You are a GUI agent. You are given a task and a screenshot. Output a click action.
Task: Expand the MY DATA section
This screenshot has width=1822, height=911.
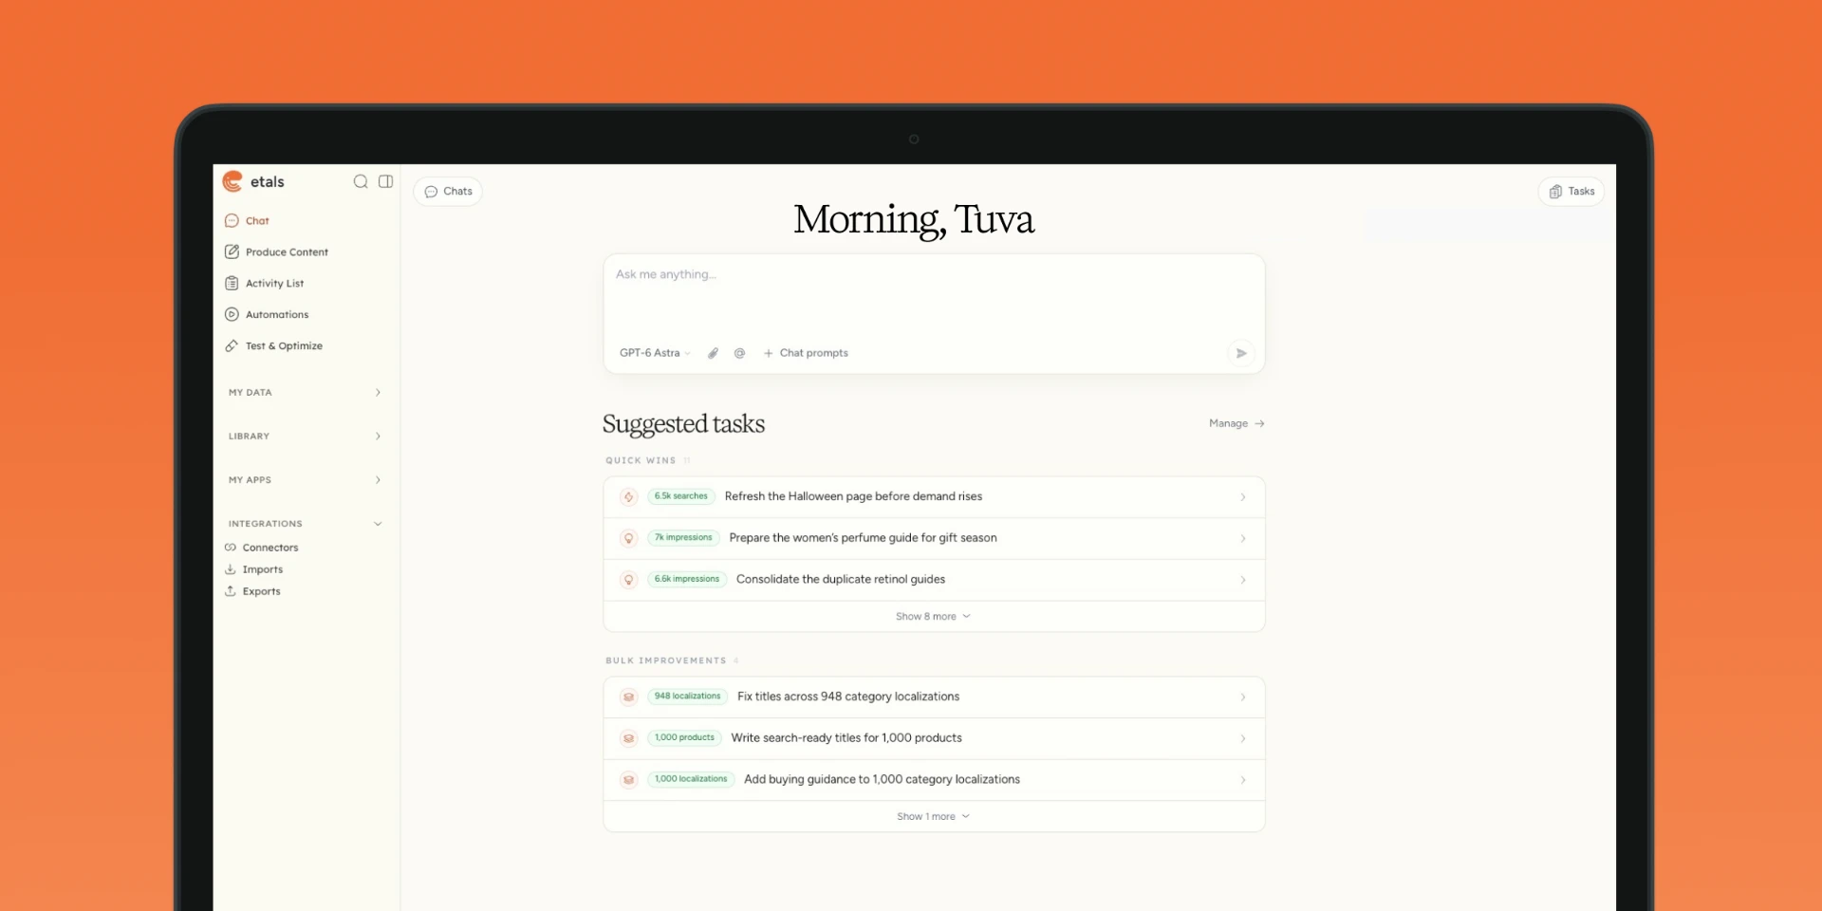[x=305, y=392]
